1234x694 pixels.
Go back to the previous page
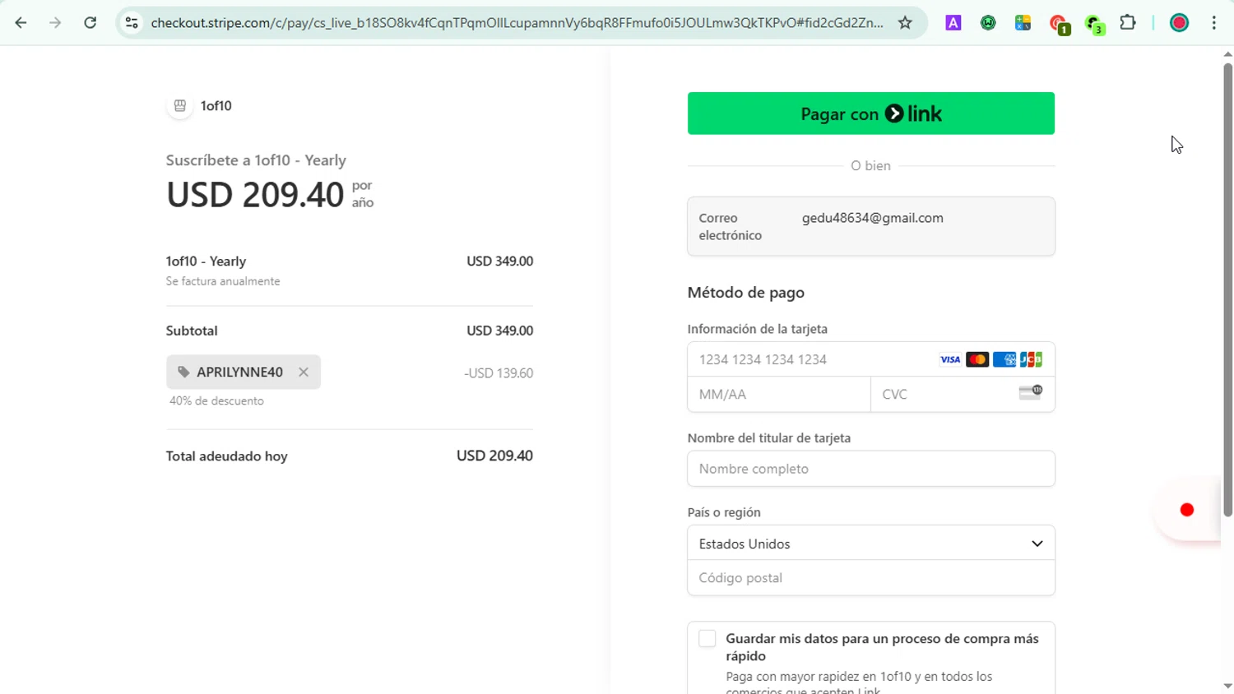click(x=21, y=23)
